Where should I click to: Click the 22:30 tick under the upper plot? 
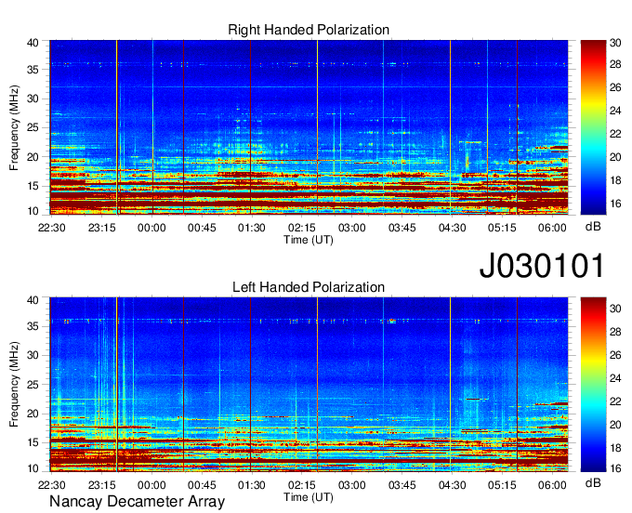click(x=52, y=228)
